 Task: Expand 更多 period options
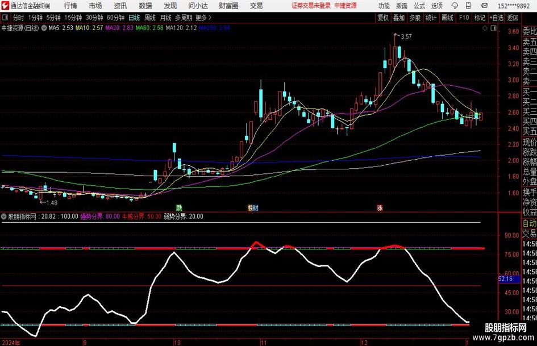pos(203,18)
